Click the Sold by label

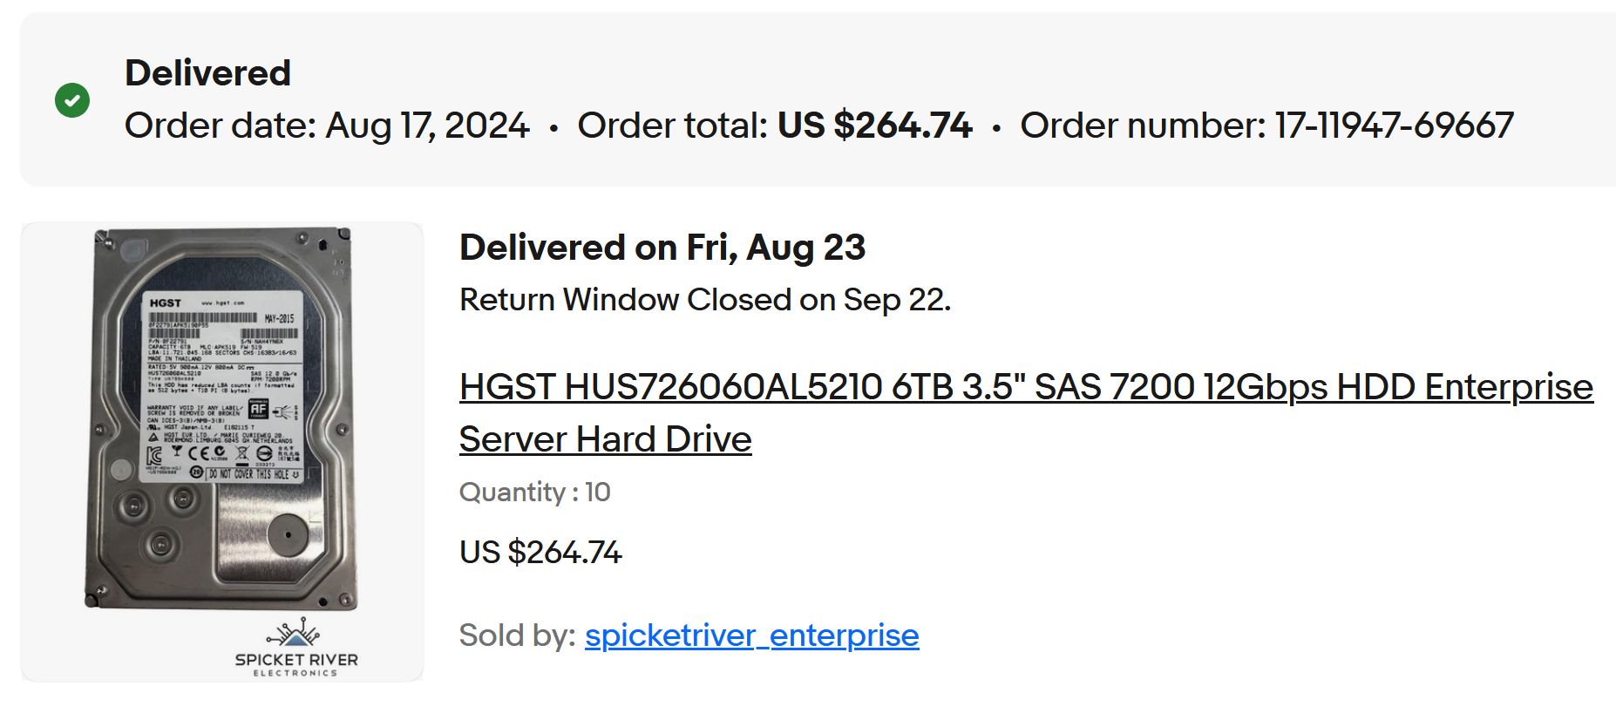click(517, 635)
